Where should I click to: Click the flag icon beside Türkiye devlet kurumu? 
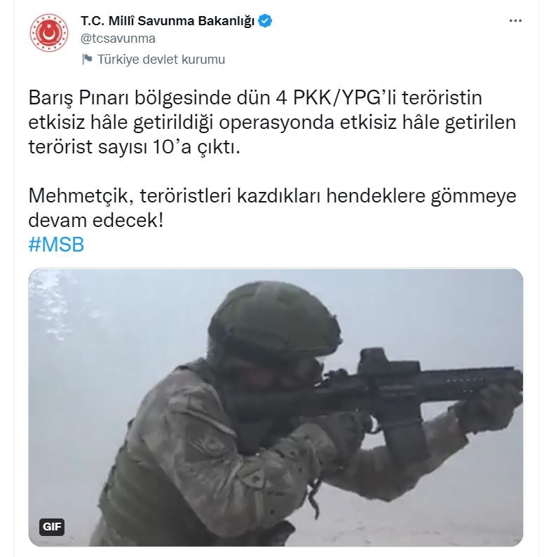click(x=87, y=59)
